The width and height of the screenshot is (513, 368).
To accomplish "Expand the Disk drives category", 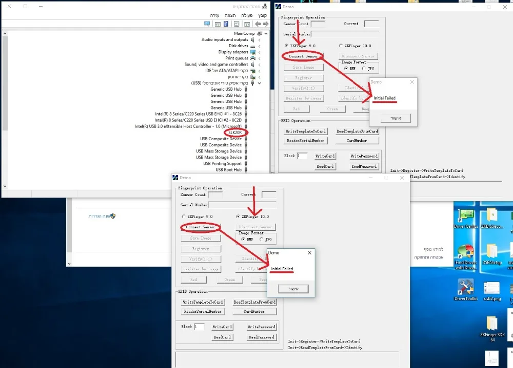I will pos(260,46).
